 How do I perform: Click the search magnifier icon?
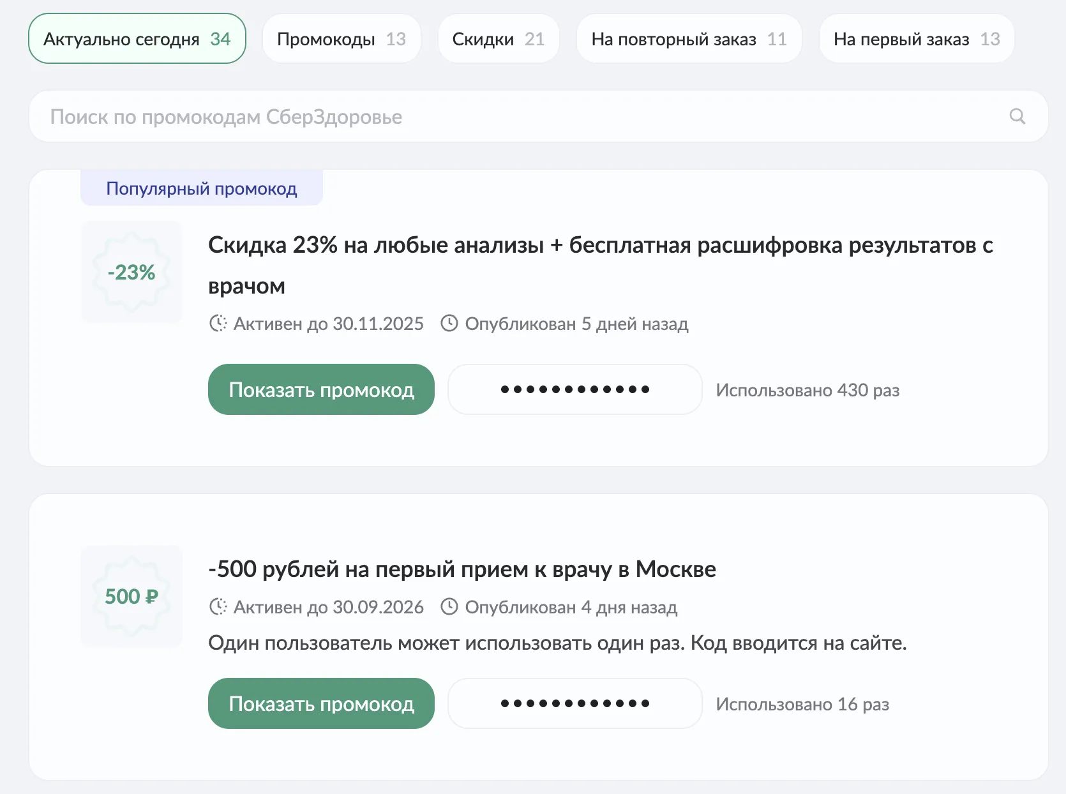(x=1017, y=116)
